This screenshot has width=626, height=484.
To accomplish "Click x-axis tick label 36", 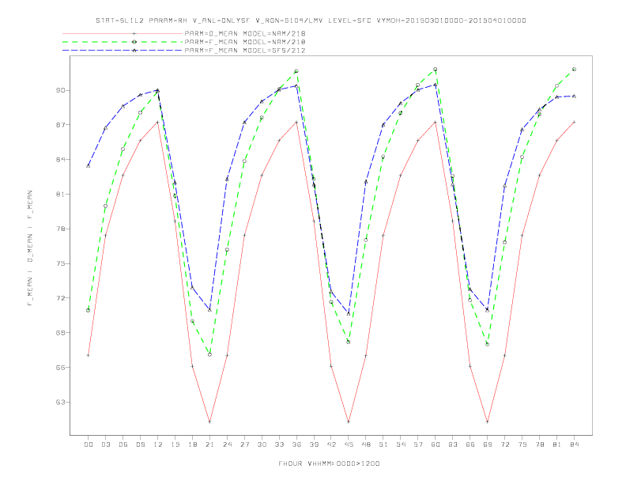I will click(296, 444).
